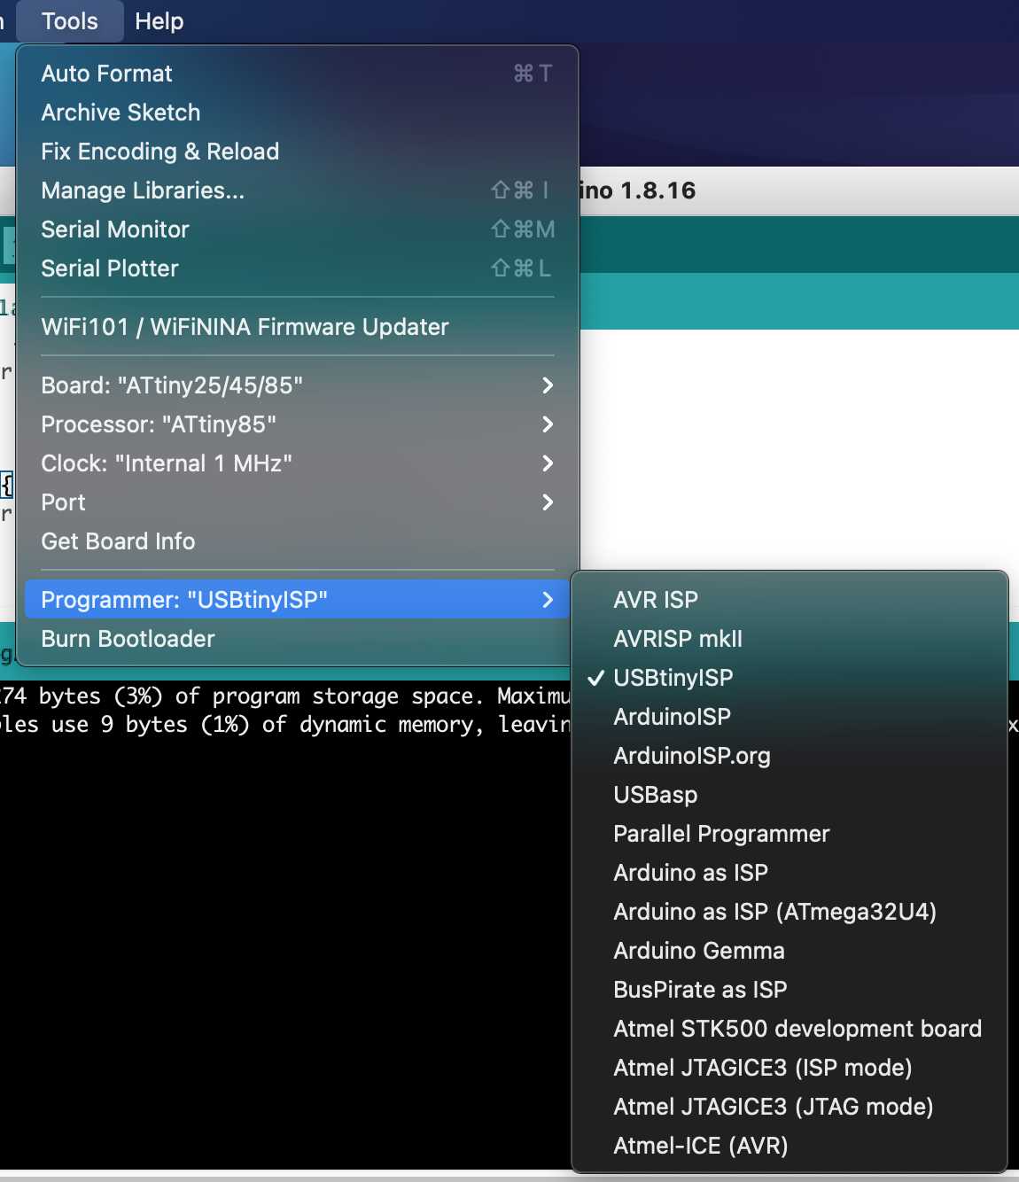Image resolution: width=1019 pixels, height=1182 pixels.
Task: Expand the Processor ATtiny85 submenu
Action: coord(298,424)
